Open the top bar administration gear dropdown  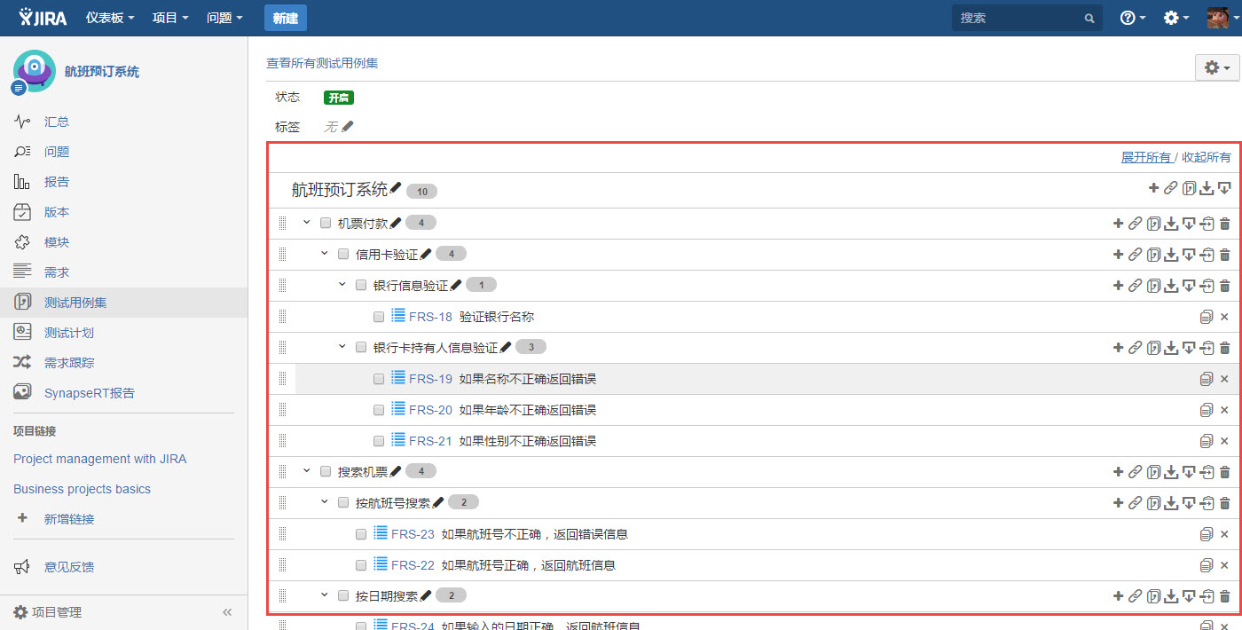(x=1176, y=18)
